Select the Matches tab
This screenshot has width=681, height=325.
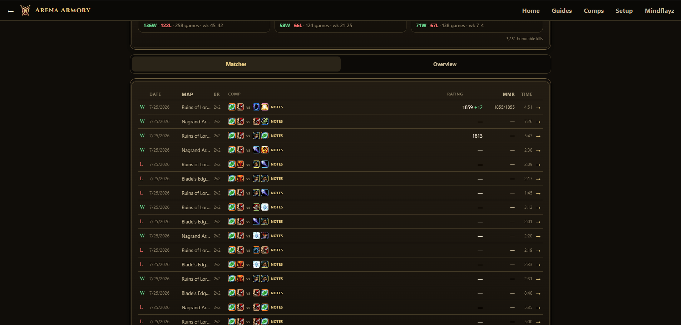tap(236, 64)
